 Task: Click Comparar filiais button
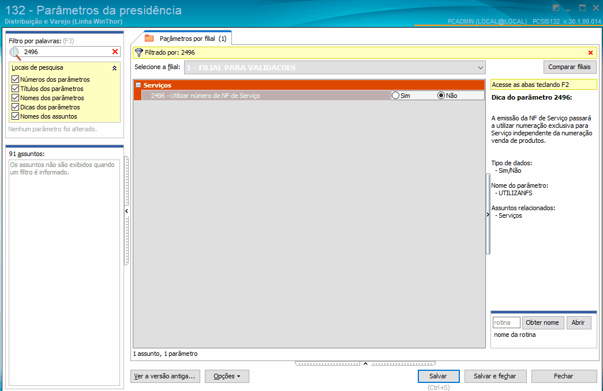570,67
